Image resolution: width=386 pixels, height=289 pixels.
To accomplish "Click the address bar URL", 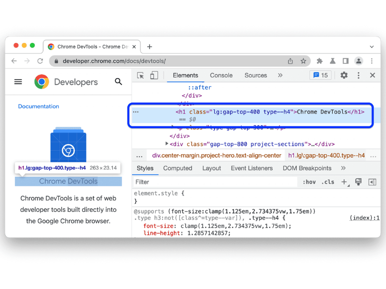I will tap(114, 61).
